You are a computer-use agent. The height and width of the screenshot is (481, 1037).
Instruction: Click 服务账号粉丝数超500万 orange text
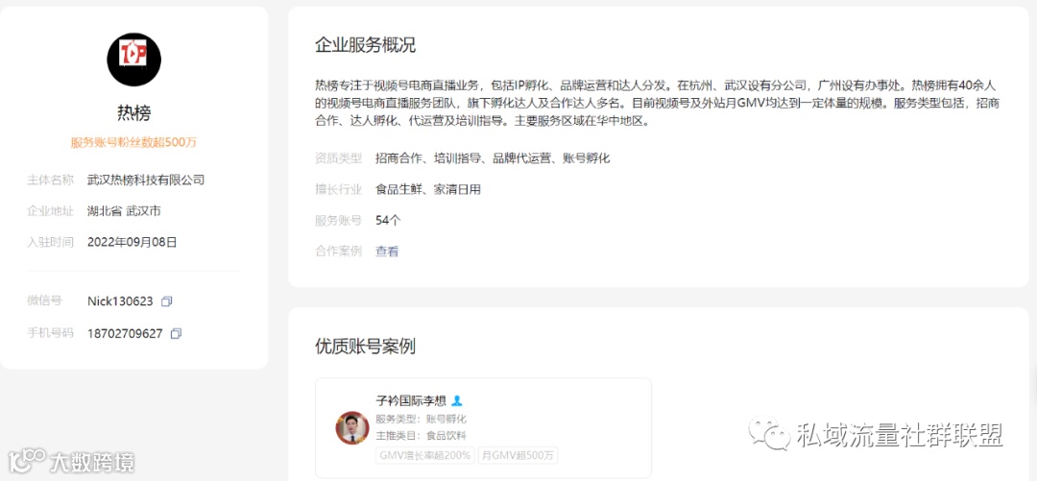click(x=134, y=142)
